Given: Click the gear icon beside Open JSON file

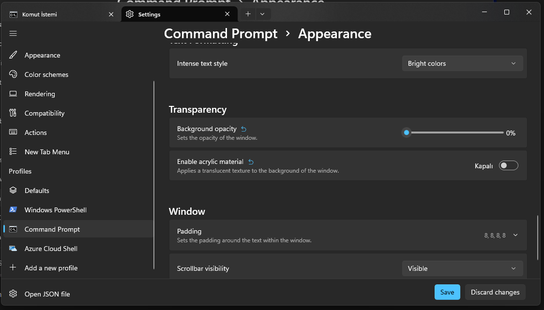Looking at the screenshot, I should [x=13, y=294].
